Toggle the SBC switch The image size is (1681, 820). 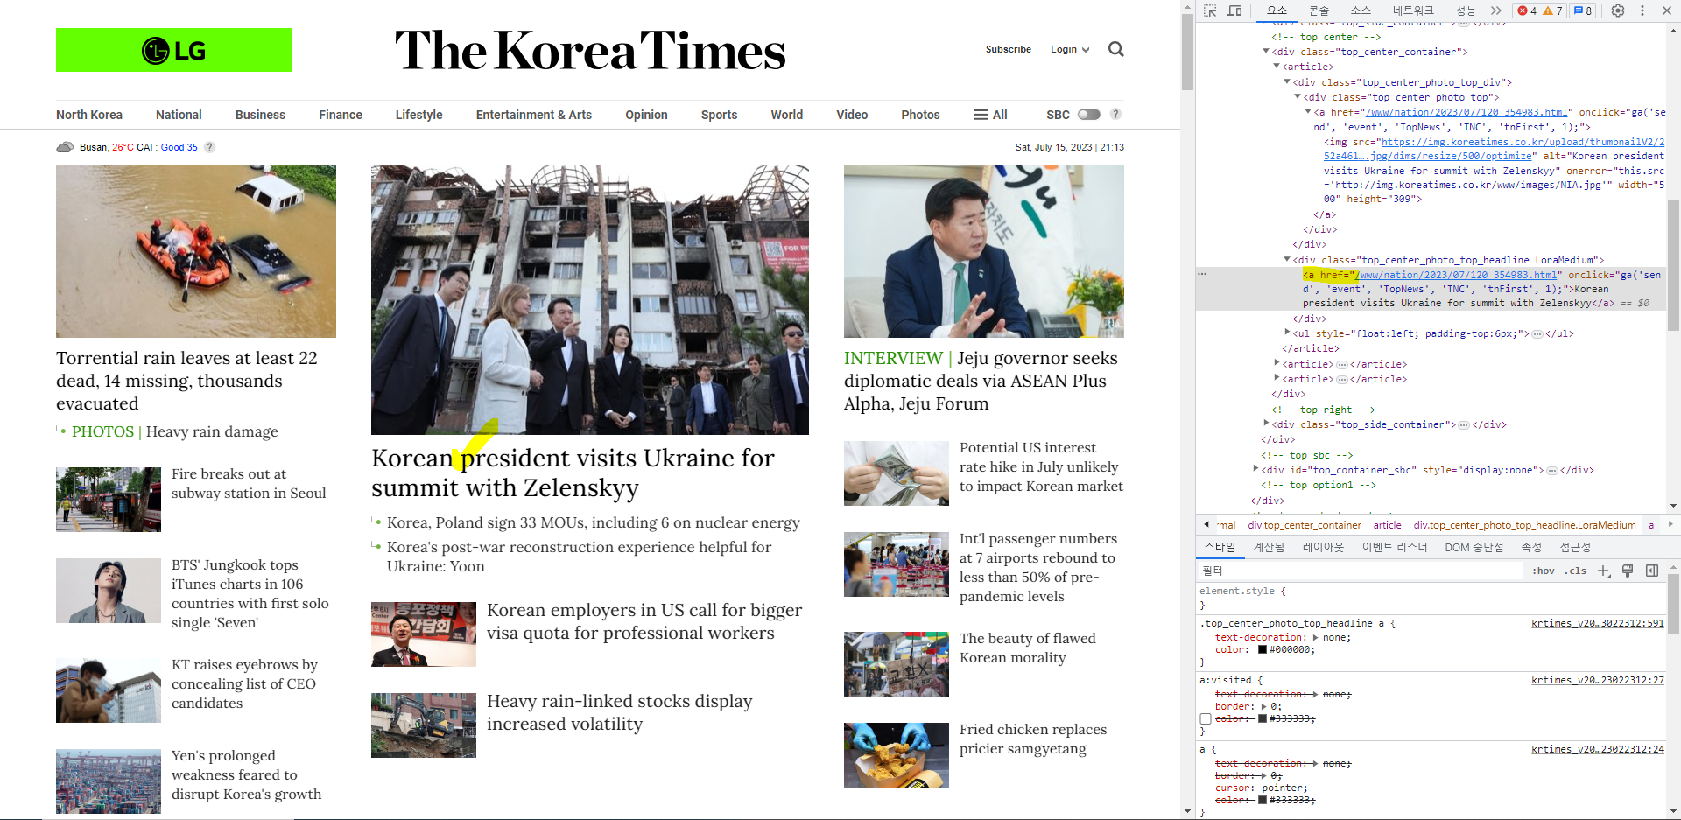tap(1088, 115)
